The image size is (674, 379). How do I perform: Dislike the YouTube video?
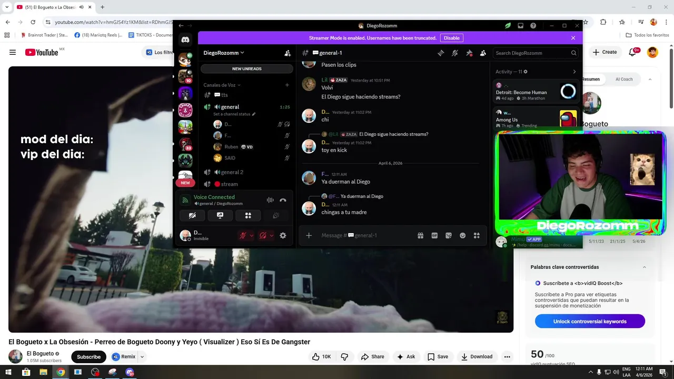pos(345,356)
